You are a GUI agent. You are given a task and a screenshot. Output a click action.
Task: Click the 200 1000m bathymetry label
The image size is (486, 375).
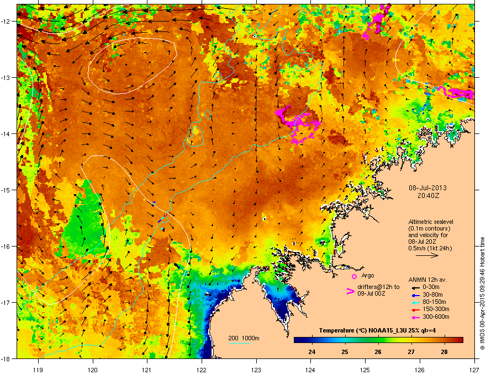(244, 338)
